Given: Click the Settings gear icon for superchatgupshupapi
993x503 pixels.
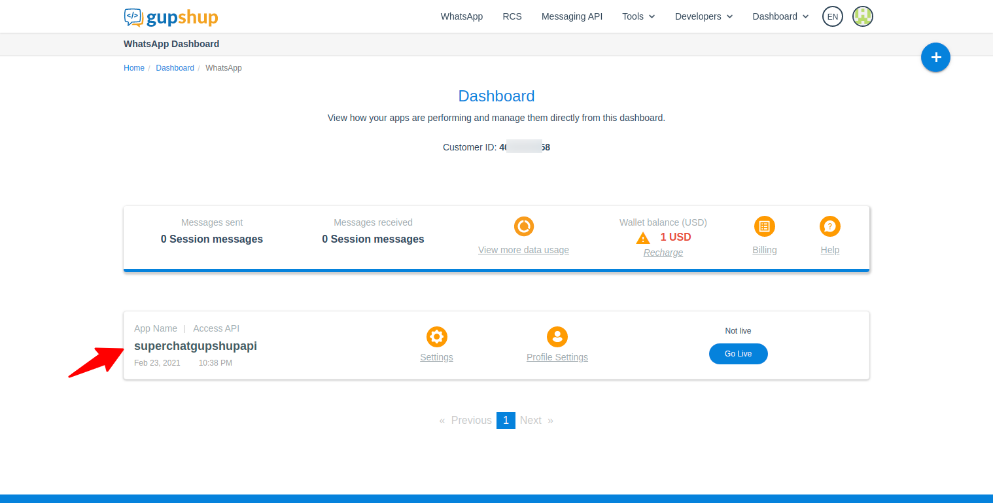Looking at the screenshot, I should tap(437, 337).
